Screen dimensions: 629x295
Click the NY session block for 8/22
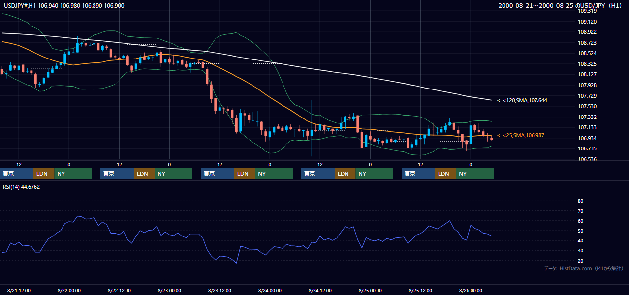tap(173, 174)
